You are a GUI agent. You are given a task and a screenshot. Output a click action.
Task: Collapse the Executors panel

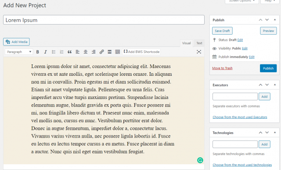click(x=275, y=85)
